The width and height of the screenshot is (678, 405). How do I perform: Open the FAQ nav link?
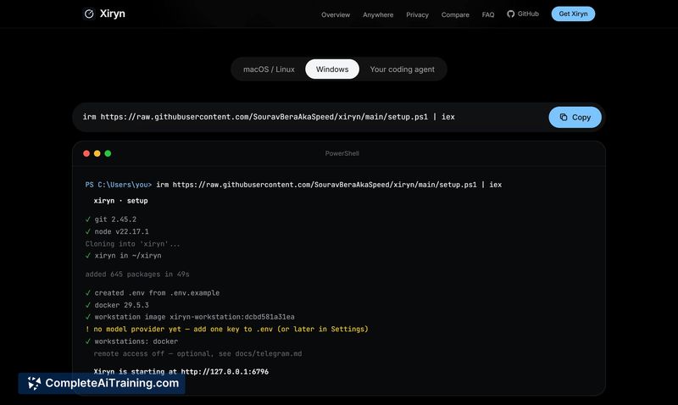pyautogui.click(x=488, y=14)
